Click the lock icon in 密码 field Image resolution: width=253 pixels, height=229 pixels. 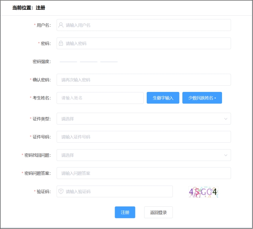click(61, 43)
